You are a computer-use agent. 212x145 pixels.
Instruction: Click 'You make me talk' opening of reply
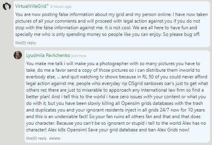(45, 64)
